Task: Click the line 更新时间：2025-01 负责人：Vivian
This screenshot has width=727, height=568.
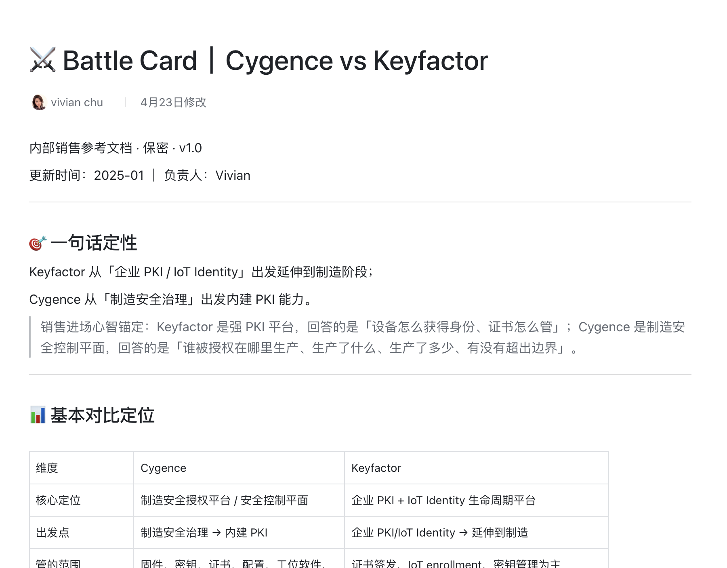Action: (x=140, y=175)
